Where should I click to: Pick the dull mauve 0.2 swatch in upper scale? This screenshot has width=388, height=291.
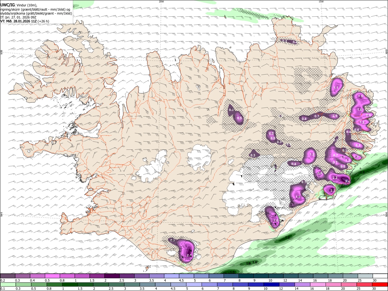[x=8, y=276]
